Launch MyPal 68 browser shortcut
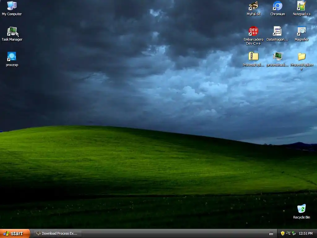This screenshot has height=238, width=317. pyautogui.click(x=253, y=8)
